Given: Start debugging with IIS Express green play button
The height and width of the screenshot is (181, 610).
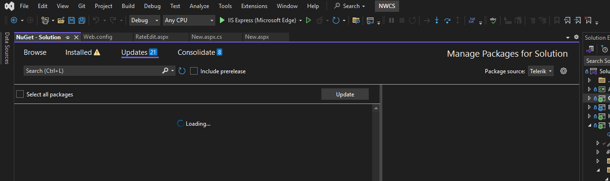Looking at the screenshot, I should [222, 20].
